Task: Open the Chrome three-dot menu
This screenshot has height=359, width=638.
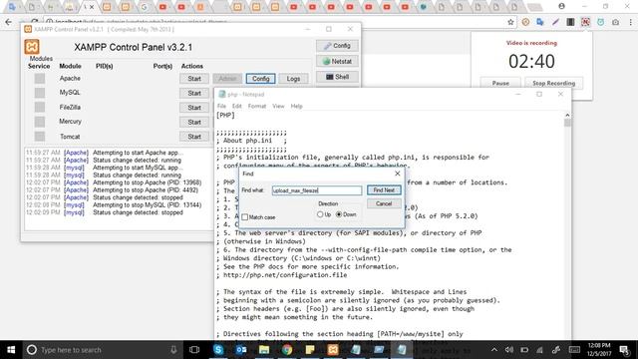Action: [630, 22]
